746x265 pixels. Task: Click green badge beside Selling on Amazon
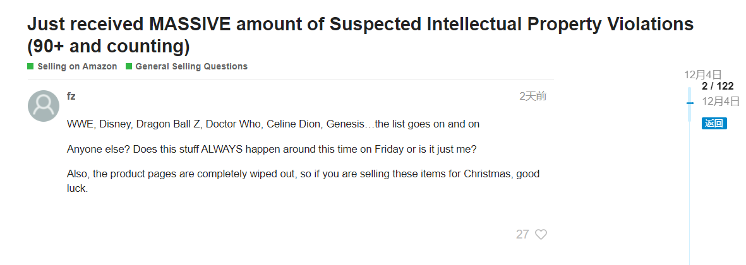point(30,66)
